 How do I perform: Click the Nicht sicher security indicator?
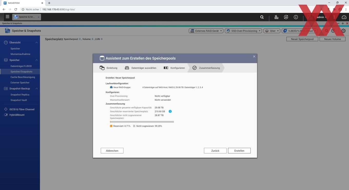(30, 9)
